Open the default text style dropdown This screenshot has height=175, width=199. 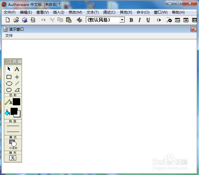tap(122, 20)
